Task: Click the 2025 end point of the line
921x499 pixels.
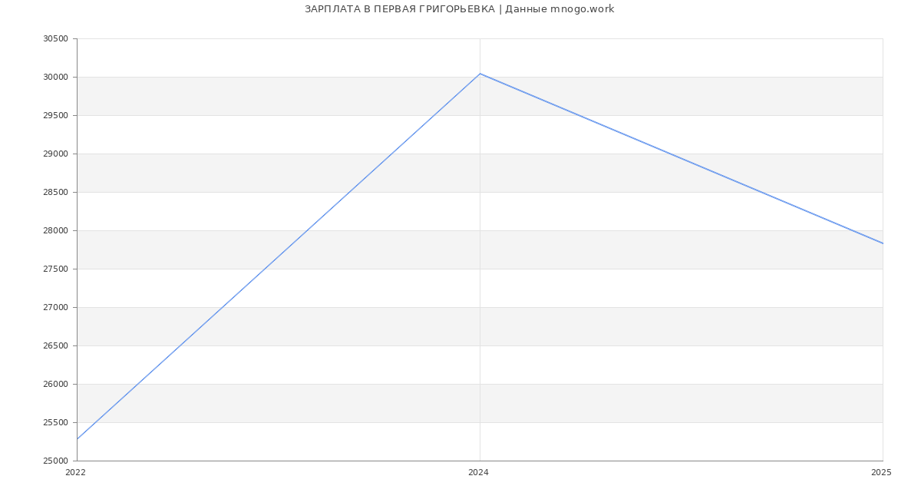Action: point(883,243)
